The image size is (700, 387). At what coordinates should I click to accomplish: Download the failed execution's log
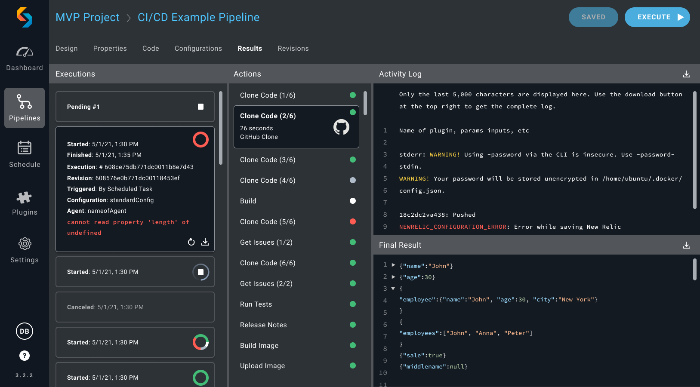click(x=206, y=242)
